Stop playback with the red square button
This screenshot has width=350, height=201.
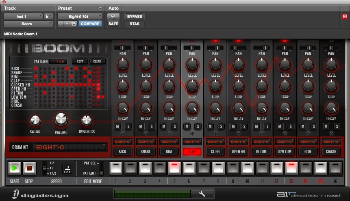(29, 168)
